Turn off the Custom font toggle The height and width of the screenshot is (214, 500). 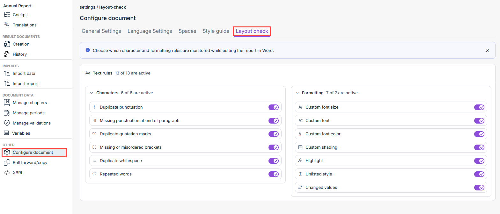(479, 121)
